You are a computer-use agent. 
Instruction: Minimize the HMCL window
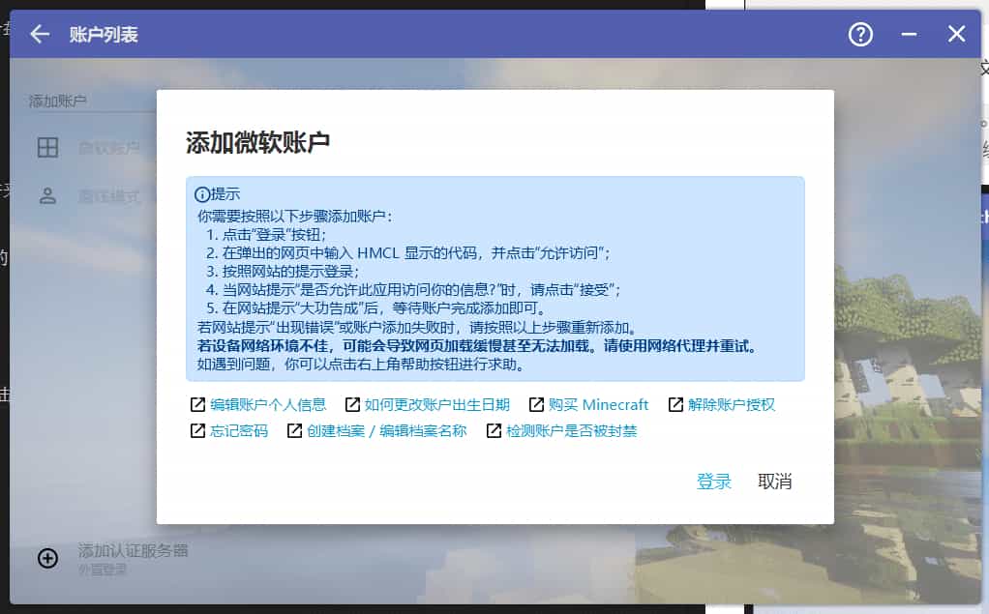tap(909, 35)
